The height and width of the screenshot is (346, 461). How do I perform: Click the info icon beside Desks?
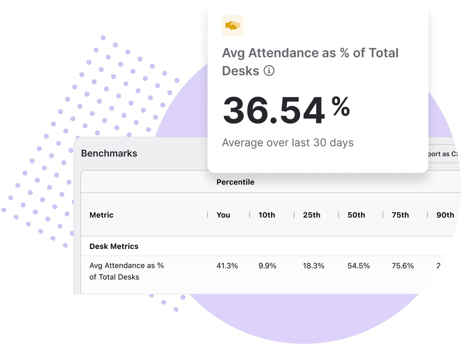click(x=269, y=71)
